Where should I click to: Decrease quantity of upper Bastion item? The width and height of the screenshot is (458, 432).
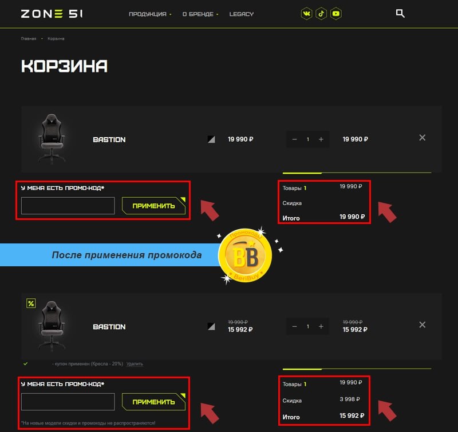pos(294,139)
